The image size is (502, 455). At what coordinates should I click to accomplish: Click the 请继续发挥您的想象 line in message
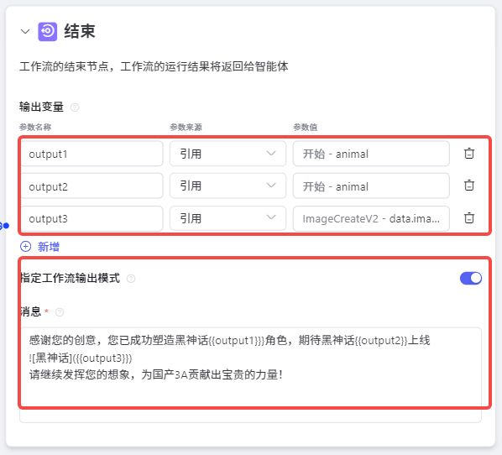click(x=156, y=374)
